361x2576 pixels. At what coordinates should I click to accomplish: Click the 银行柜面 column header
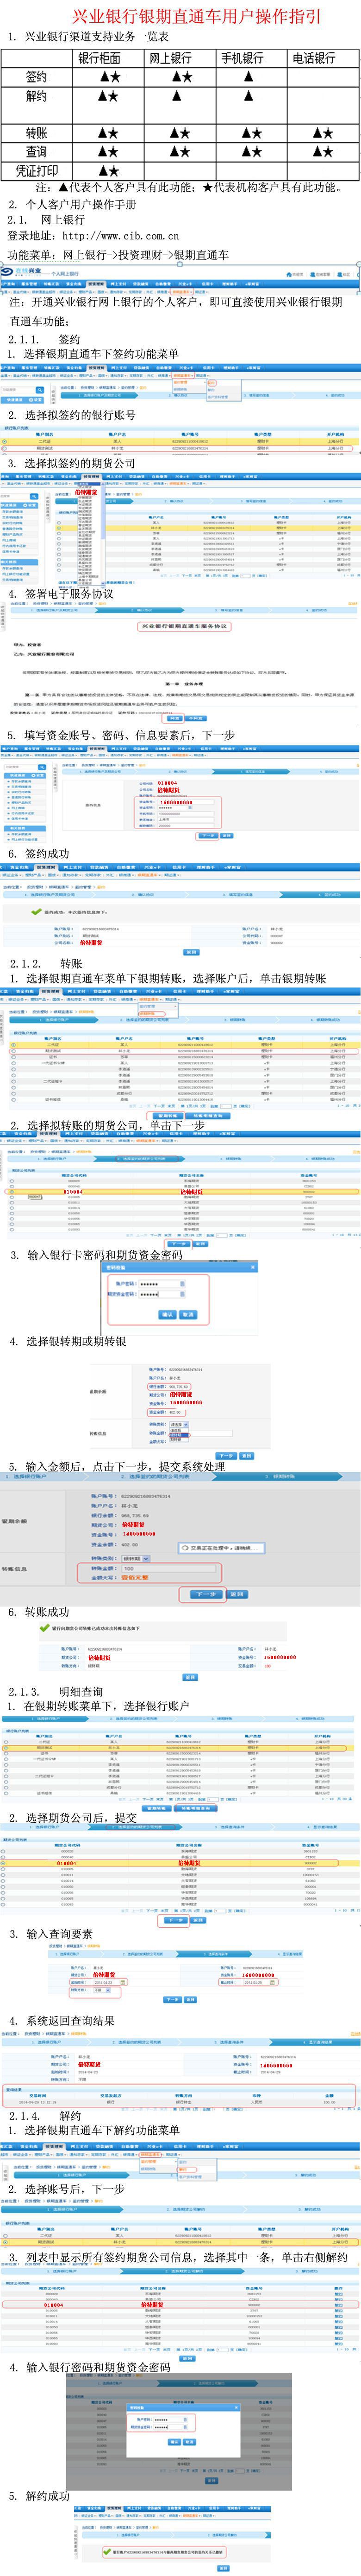pyautogui.click(x=100, y=58)
